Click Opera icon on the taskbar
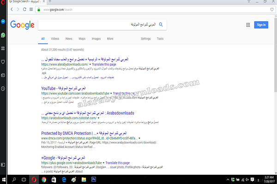Viewport: 277px width, 184px height. click(x=34, y=179)
